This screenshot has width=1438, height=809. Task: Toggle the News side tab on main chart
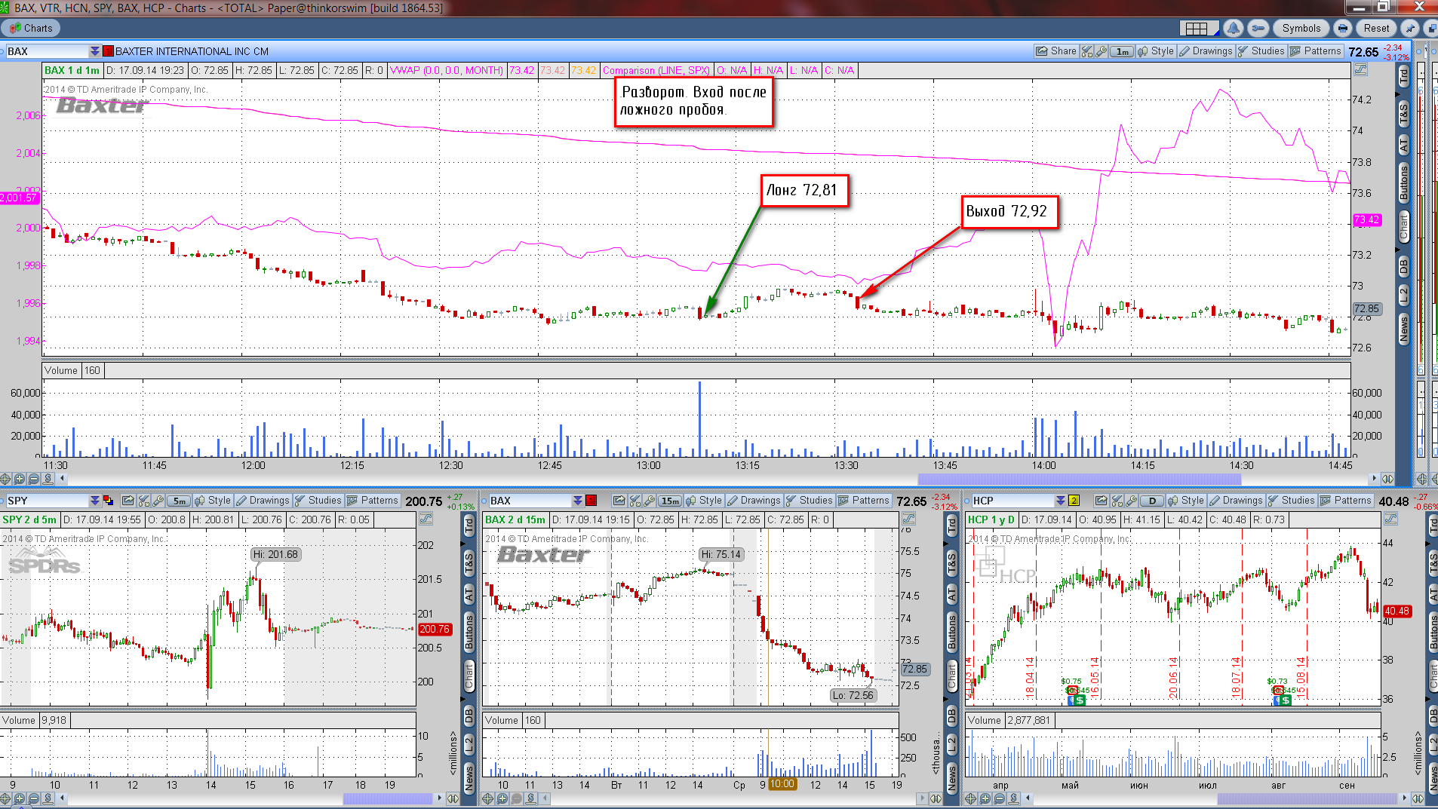1403,329
